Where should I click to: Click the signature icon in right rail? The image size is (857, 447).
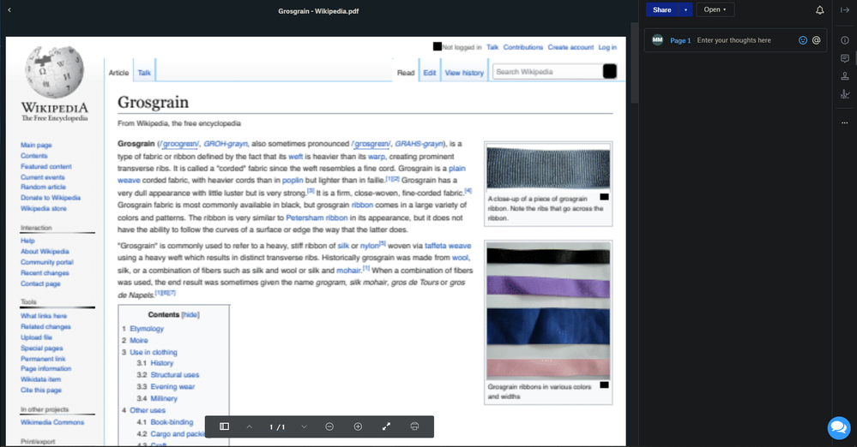click(845, 94)
